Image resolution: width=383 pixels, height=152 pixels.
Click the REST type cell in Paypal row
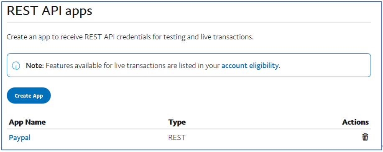(x=177, y=138)
